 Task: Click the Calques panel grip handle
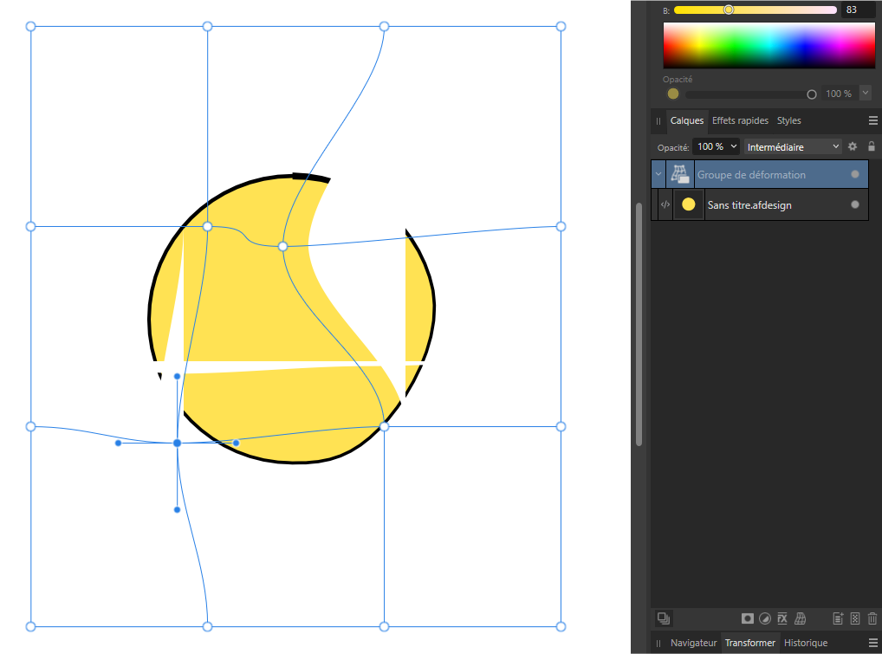pyautogui.click(x=658, y=121)
